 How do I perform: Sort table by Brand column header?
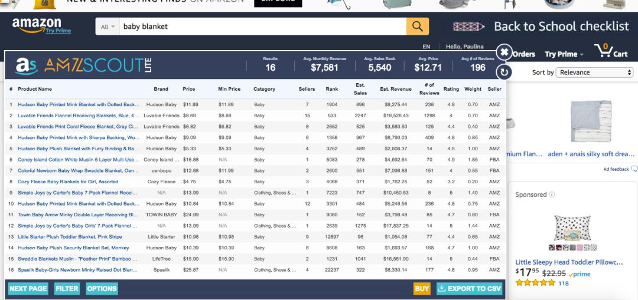[161, 89]
